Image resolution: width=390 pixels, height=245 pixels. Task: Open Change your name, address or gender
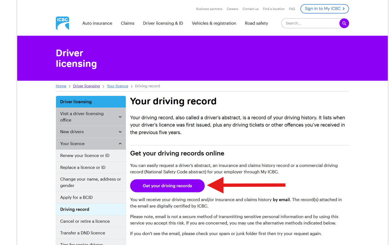pyautogui.click(x=91, y=182)
